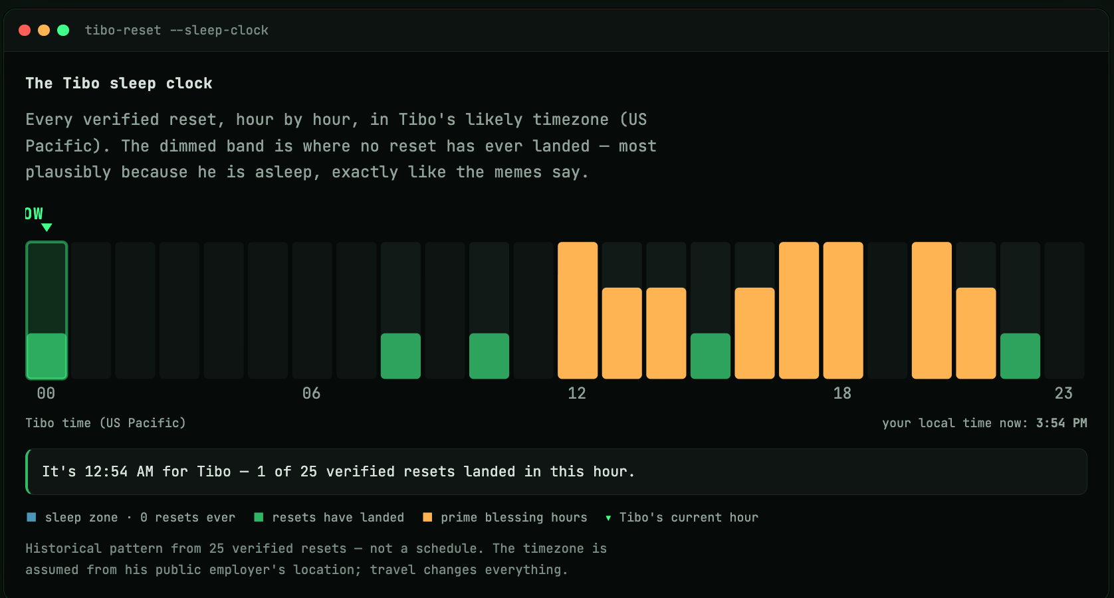
Task: Select the tall orange bar at hour 20
Action: pyautogui.click(x=932, y=310)
